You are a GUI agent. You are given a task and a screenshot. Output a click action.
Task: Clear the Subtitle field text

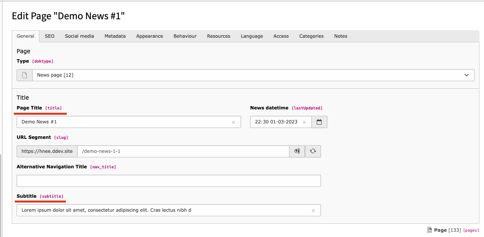(313, 211)
